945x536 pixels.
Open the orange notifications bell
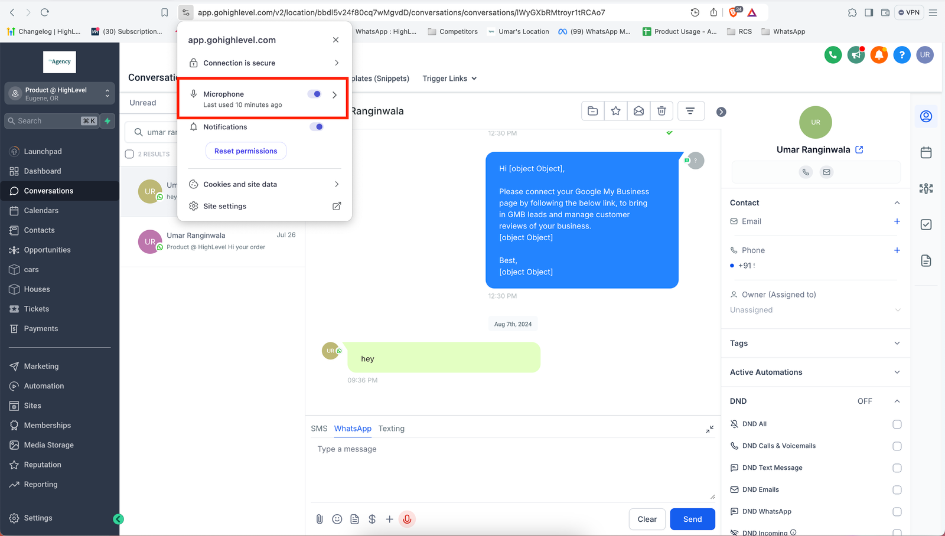click(x=879, y=55)
